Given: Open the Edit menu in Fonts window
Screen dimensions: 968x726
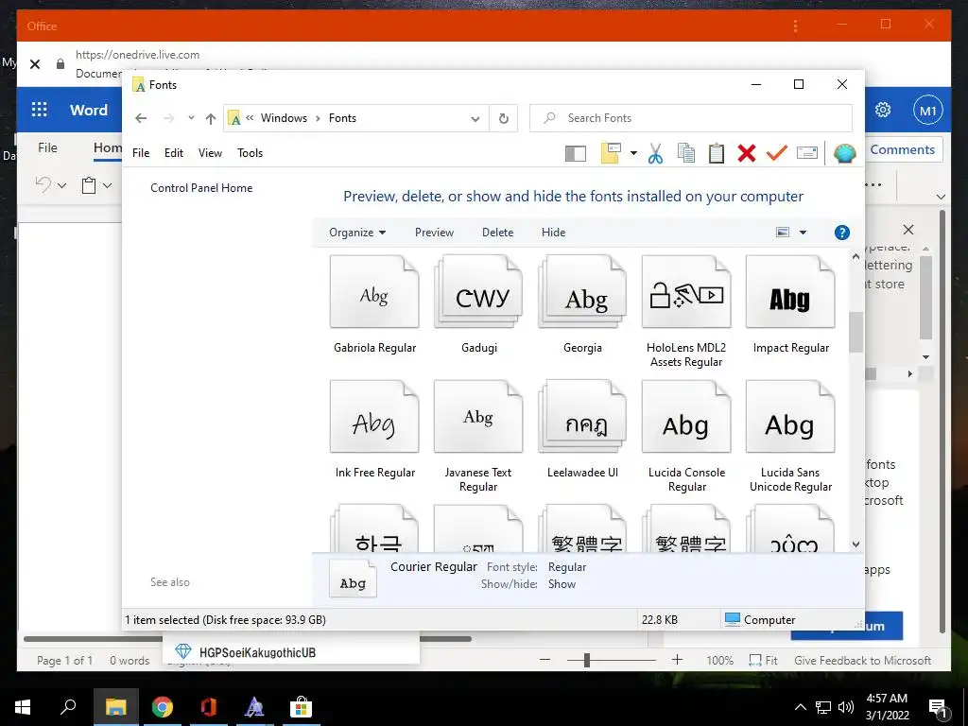Looking at the screenshot, I should 174,153.
